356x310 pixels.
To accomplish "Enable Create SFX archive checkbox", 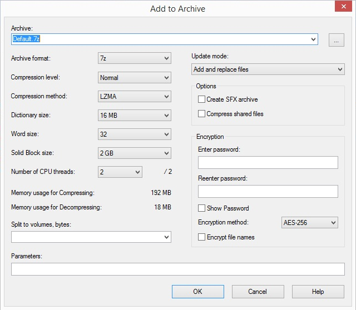I will tap(202, 99).
